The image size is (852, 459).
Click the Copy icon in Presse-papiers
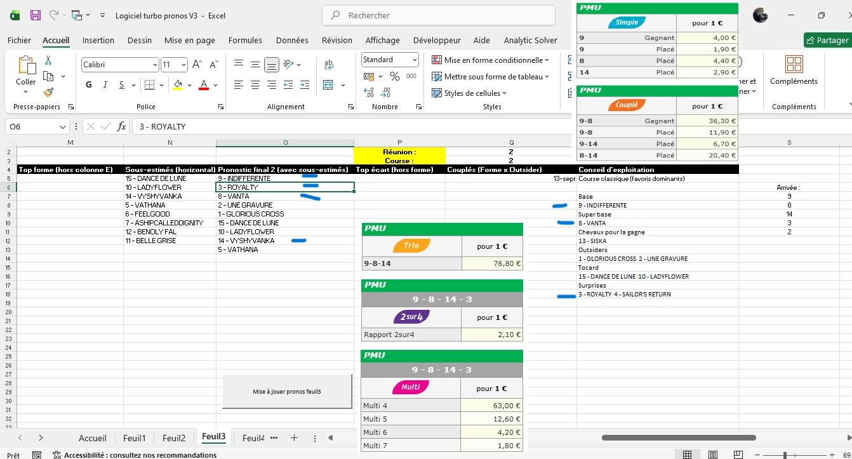pos(48,76)
